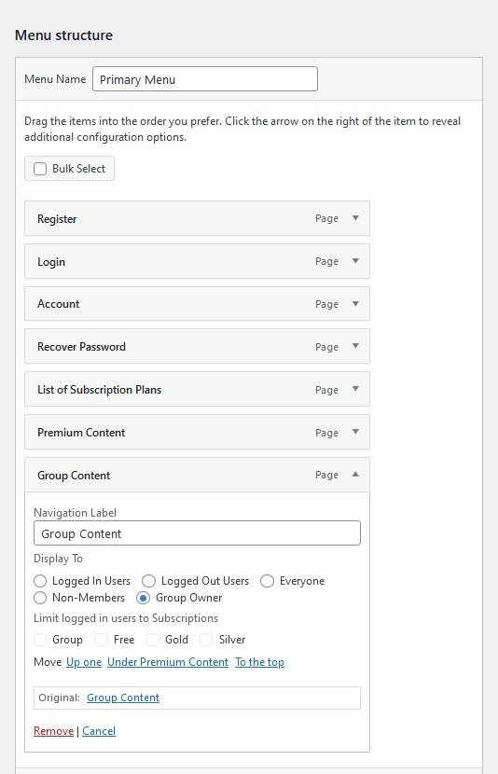Tick the Gold subscription checkbox
Image resolution: width=498 pixels, height=774 pixels.
153,640
